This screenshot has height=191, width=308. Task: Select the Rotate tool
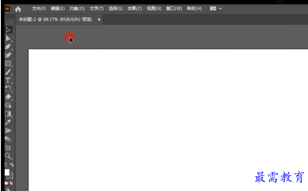point(8,88)
